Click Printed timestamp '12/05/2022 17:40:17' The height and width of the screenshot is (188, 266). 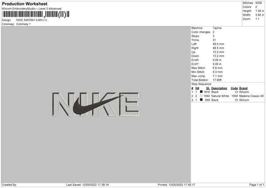[x=182, y=184]
